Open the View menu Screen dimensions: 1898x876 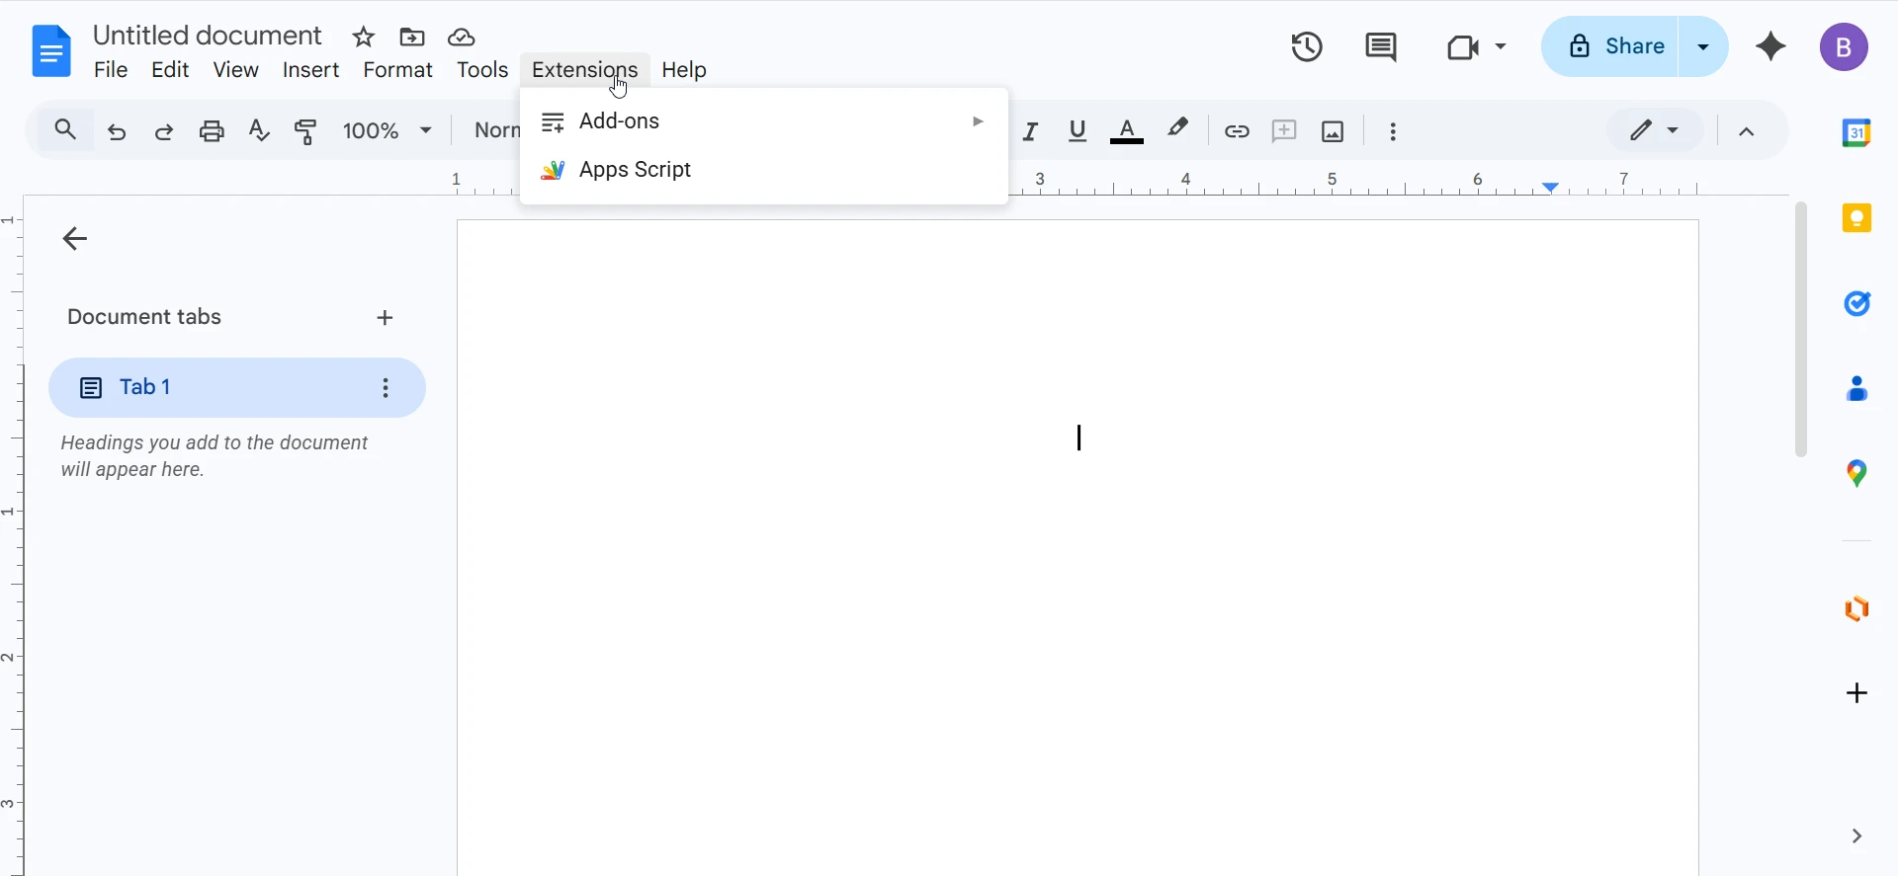click(x=236, y=70)
